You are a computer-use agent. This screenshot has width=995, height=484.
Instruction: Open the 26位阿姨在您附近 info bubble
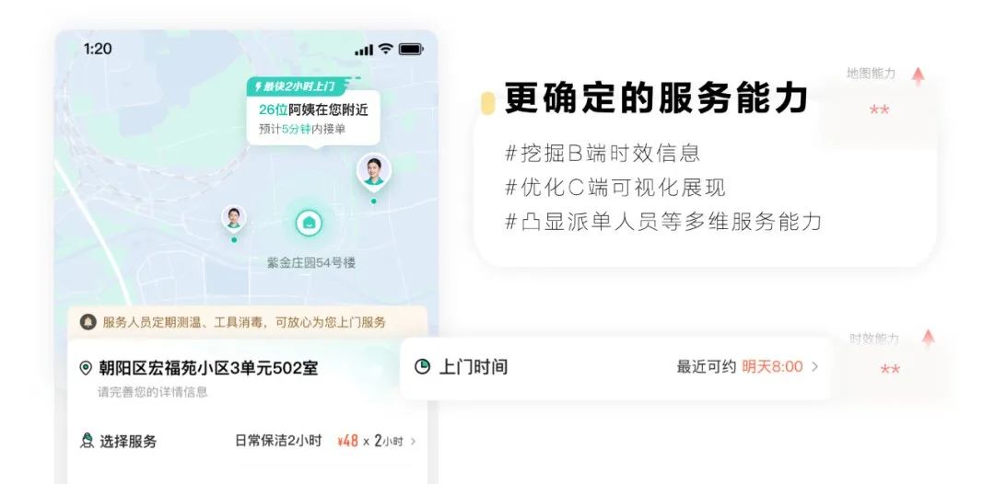click(313, 119)
